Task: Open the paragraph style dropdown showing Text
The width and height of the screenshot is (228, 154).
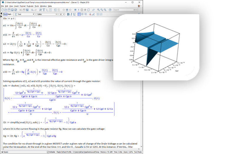Action: 24,14
